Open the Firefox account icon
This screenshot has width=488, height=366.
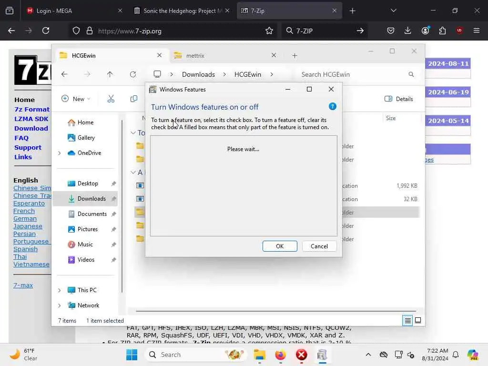[x=425, y=30]
